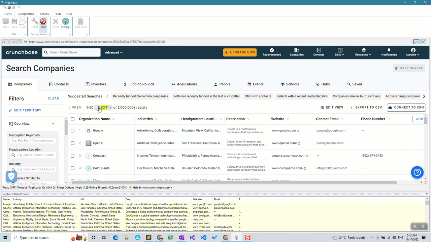
Task: Click the blue help question mark button
Action: click(417, 172)
